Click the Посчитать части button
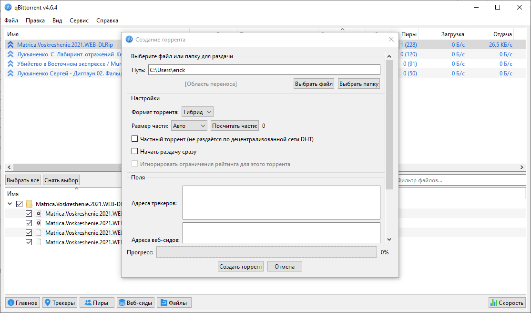531x313 pixels. (235, 126)
